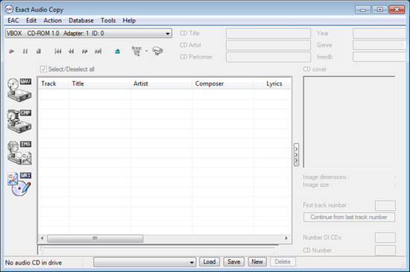The height and width of the screenshot is (272, 410).
Task: Click the Play button in playback controls
Action: coord(11,51)
